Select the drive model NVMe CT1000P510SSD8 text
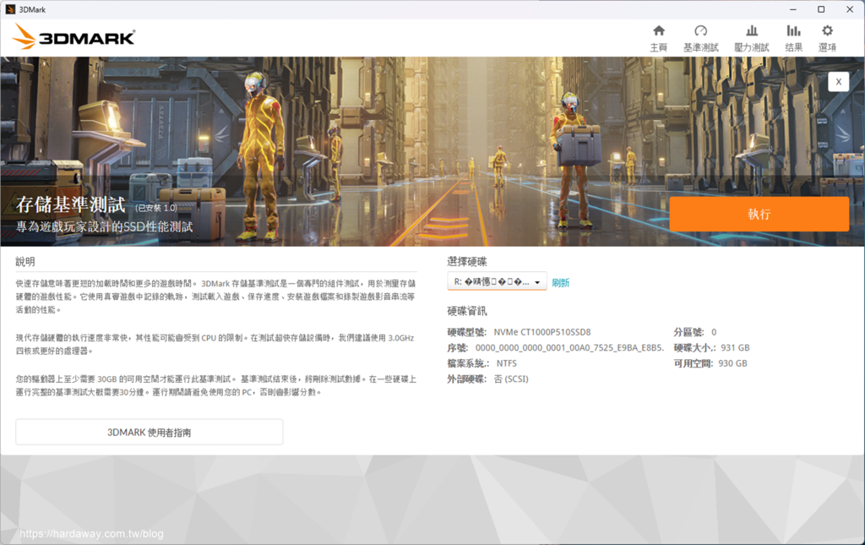This screenshot has height=545, width=865. 542,332
